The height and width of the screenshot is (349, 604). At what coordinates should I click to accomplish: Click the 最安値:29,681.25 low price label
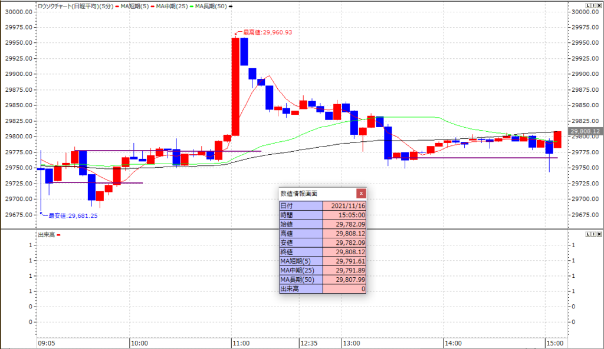(73, 216)
